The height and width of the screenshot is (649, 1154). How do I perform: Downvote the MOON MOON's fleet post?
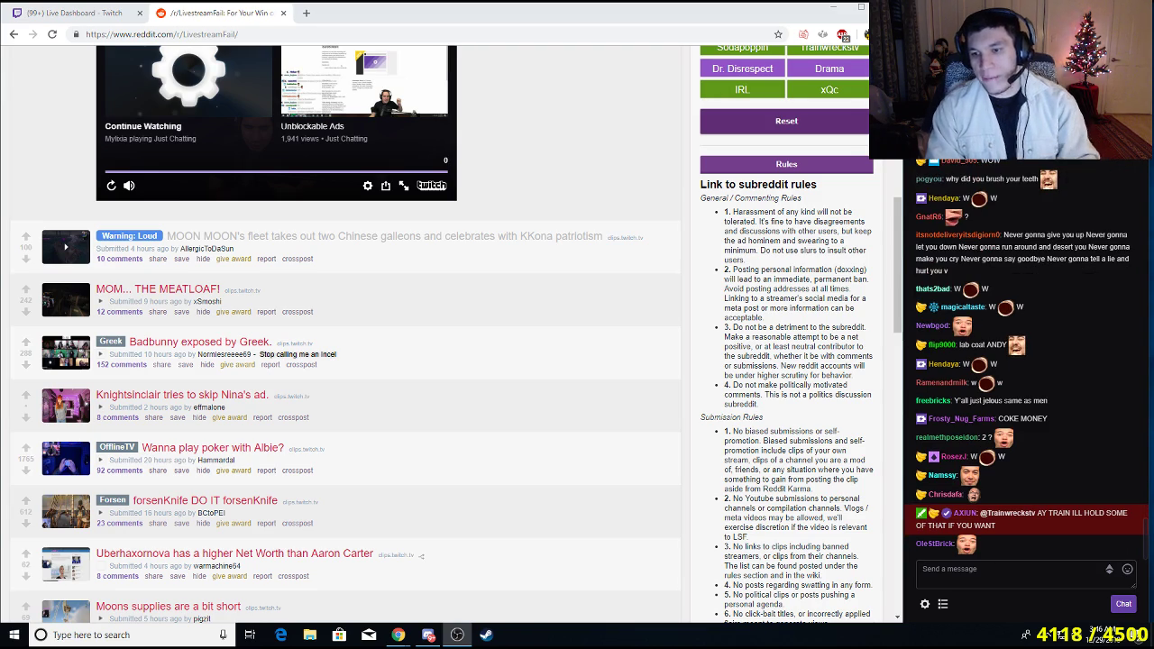point(26,259)
